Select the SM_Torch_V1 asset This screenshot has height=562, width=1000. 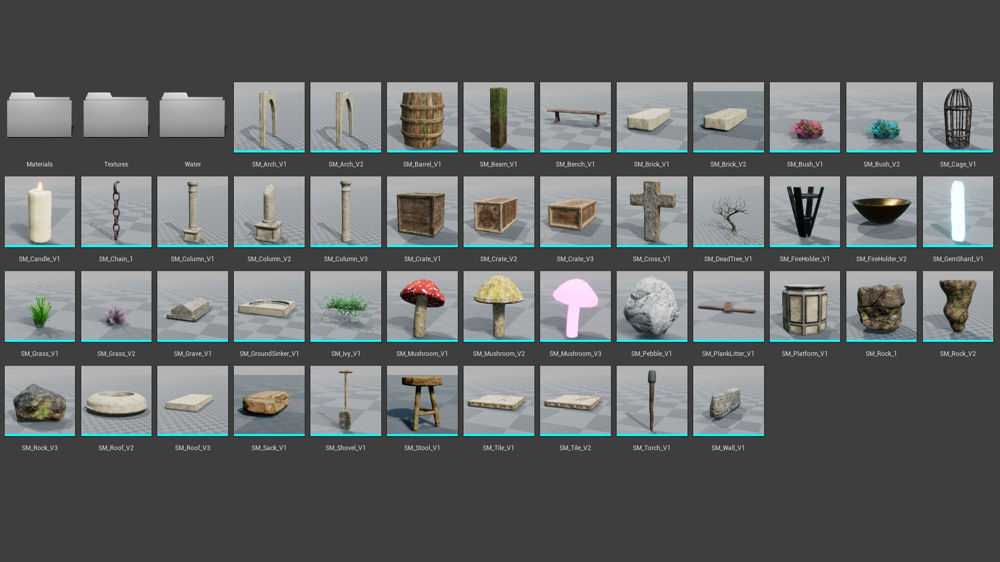tap(652, 401)
